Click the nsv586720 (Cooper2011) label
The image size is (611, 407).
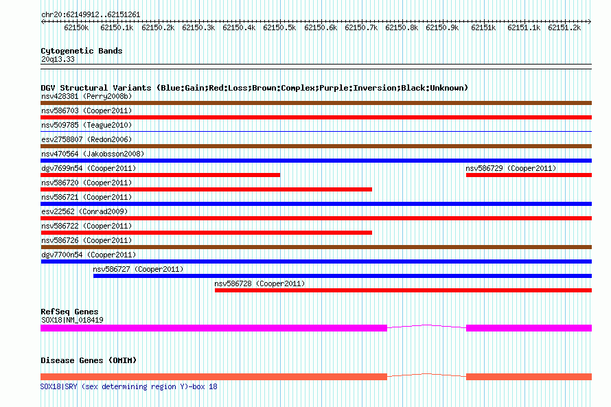[x=87, y=183]
